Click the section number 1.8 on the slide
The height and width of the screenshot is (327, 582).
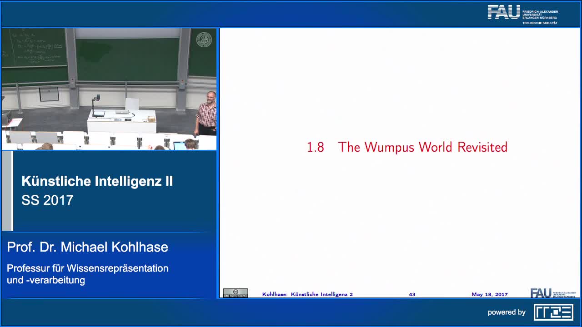[315, 147]
